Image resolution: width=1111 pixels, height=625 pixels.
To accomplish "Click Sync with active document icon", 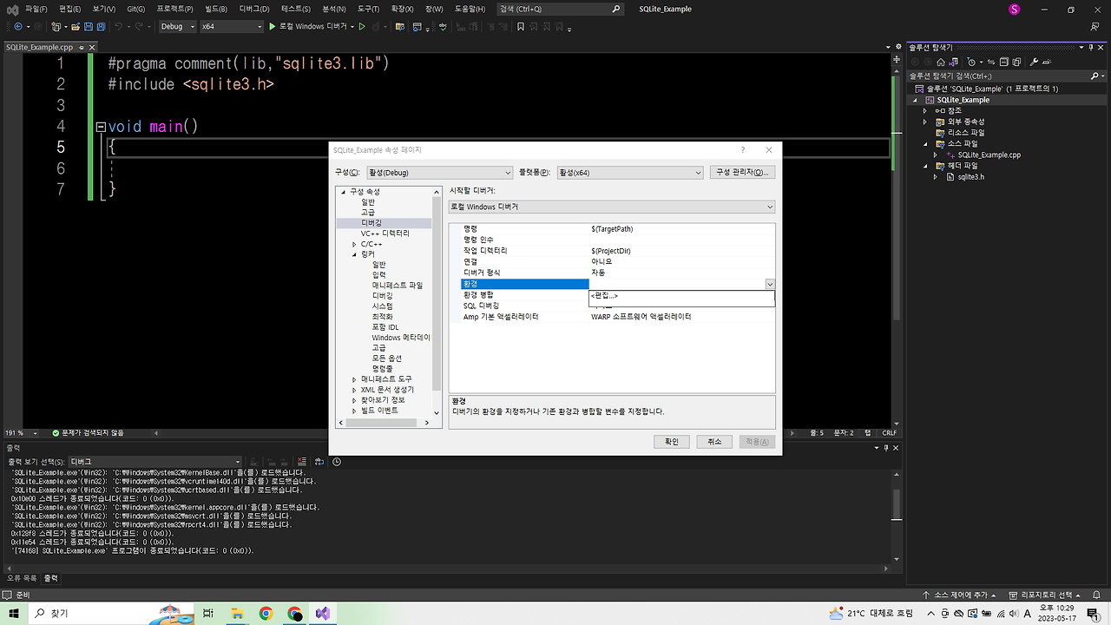I will click(x=993, y=62).
